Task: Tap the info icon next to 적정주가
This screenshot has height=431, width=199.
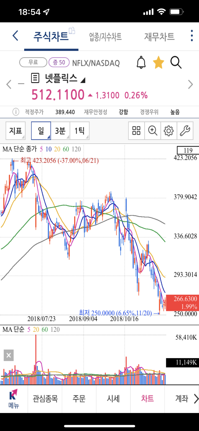Action: click(x=16, y=112)
